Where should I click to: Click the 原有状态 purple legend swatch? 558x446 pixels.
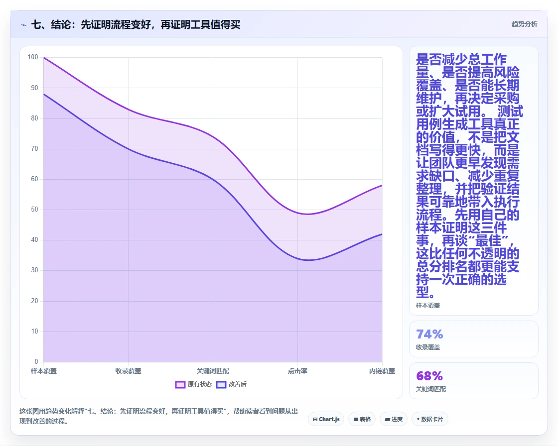pos(180,384)
